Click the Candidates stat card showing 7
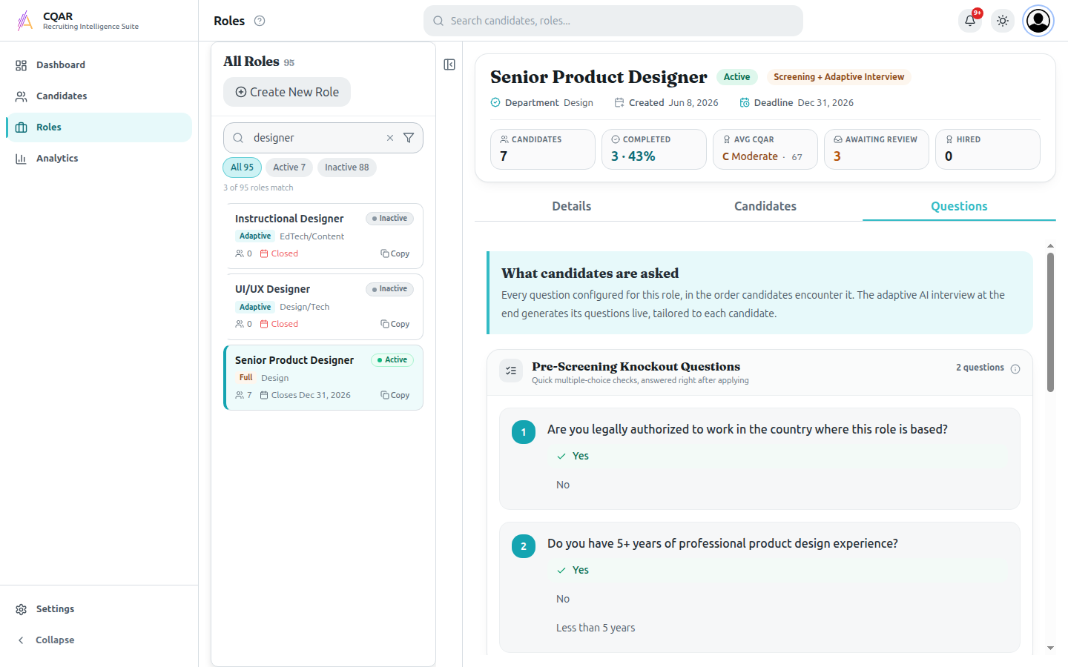Image resolution: width=1068 pixels, height=667 pixels. coord(543,149)
